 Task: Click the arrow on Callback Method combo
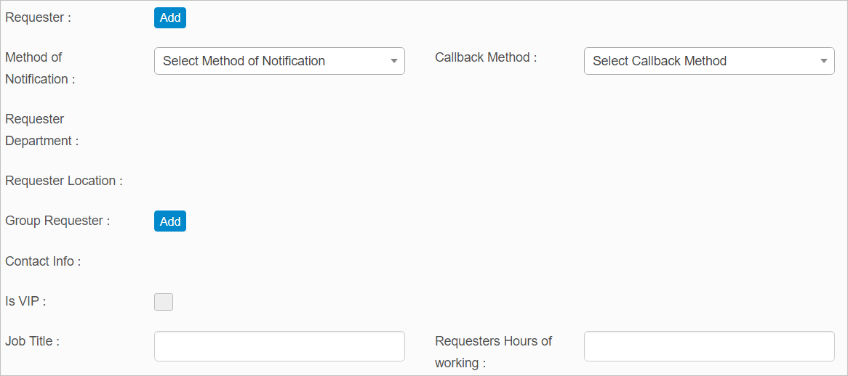[x=823, y=61]
